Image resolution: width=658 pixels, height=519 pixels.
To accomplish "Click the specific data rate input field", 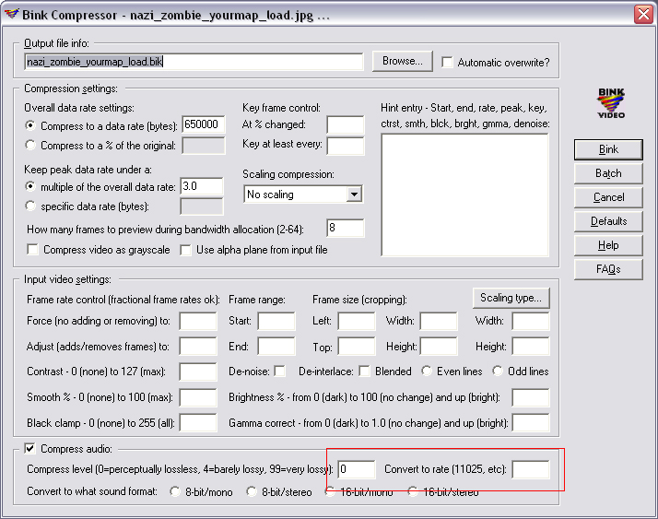I will pyautogui.click(x=202, y=206).
